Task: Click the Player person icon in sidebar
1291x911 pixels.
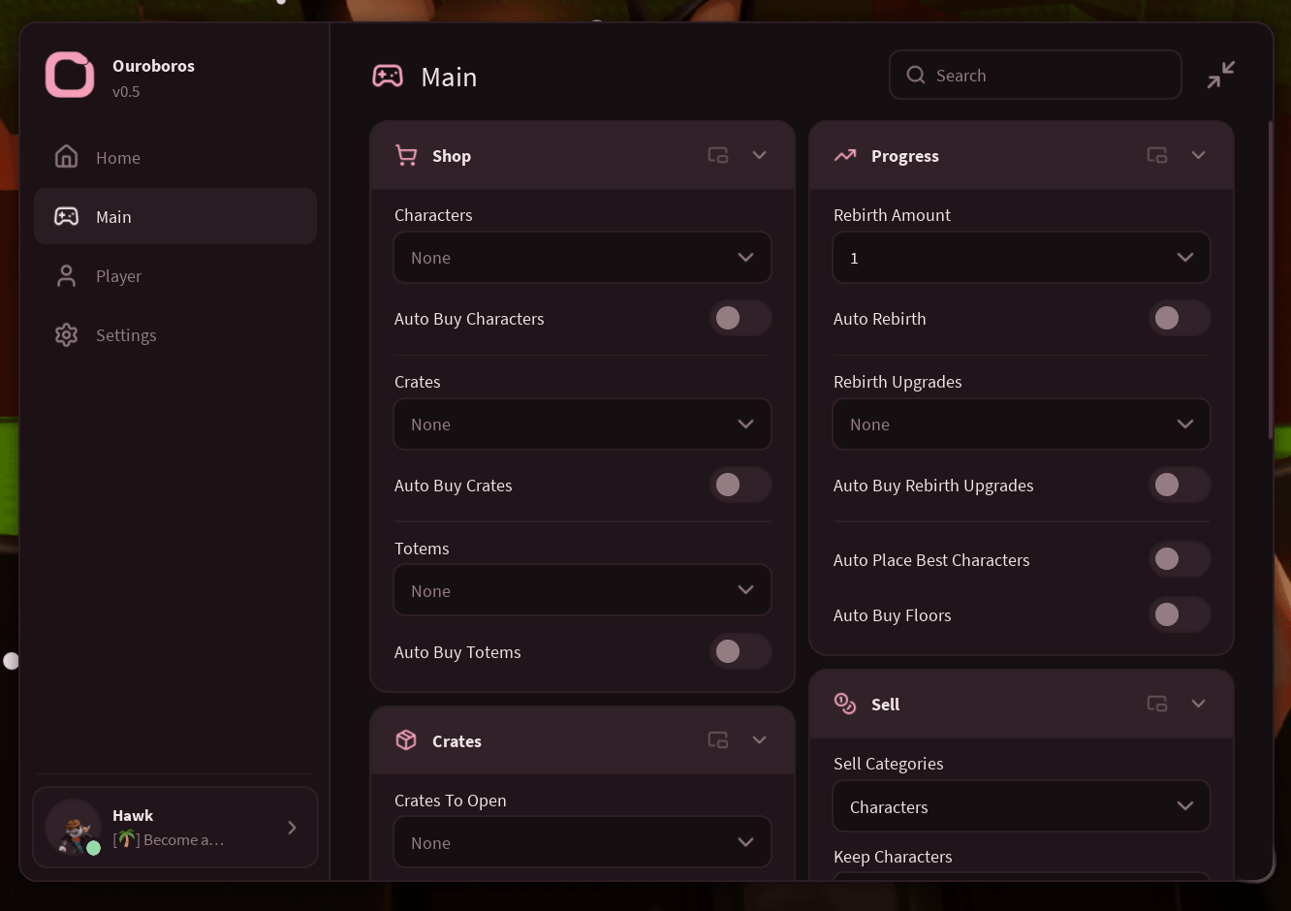Action: tap(66, 276)
